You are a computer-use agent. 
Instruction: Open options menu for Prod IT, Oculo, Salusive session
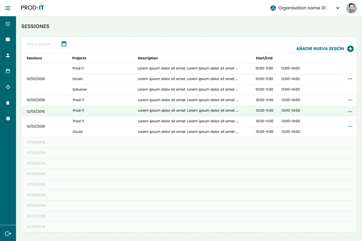(x=350, y=79)
